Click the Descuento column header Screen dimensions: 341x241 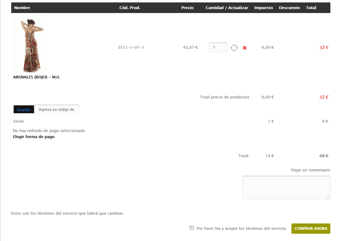click(289, 8)
